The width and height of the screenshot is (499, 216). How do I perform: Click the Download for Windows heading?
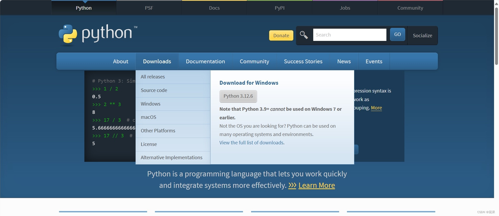249,83
